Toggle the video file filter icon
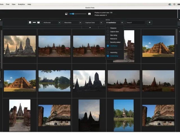This screenshot has width=180, height=135. (39, 22)
